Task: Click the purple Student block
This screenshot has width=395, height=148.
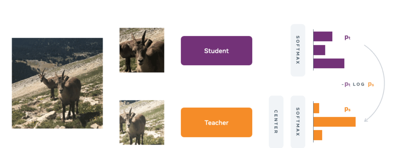Action: coord(216,51)
